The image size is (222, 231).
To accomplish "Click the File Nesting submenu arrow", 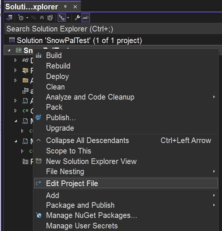I will tap(214, 171).
